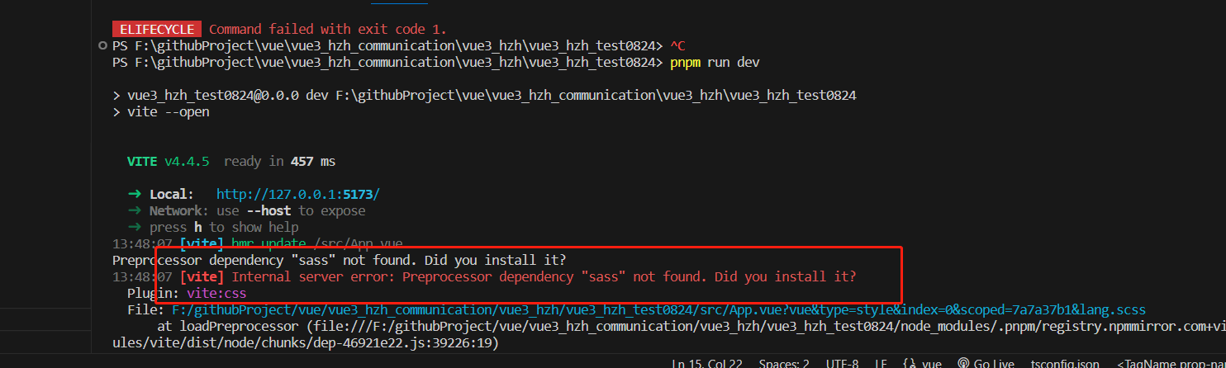Click the red ELIFECYCLE badge
The height and width of the screenshot is (368, 1226).
click(157, 29)
